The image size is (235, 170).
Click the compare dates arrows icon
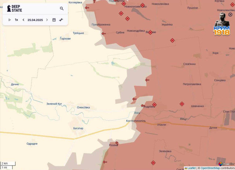(61, 20)
